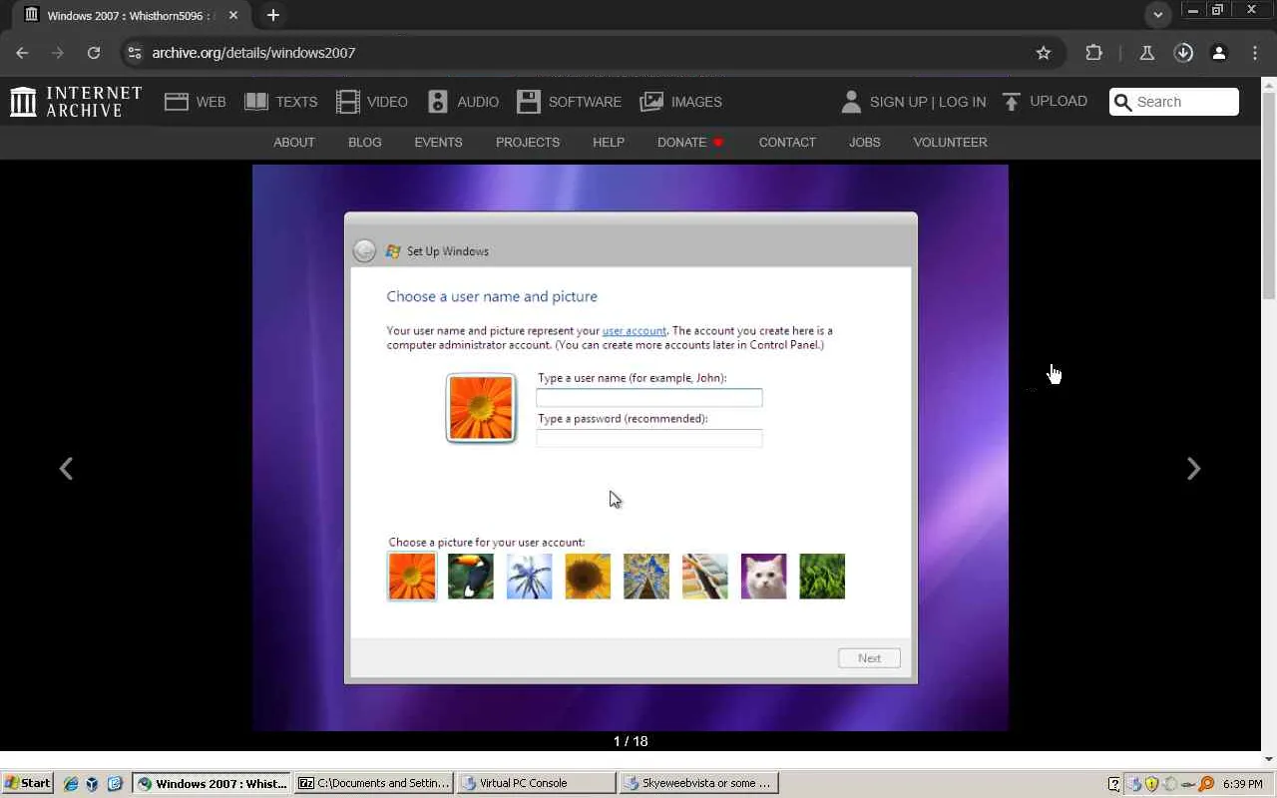The height and width of the screenshot is (798, 1277).
Task: Launch Internet Explorer from Quick Launch
Action: click(x=71, y=784)
